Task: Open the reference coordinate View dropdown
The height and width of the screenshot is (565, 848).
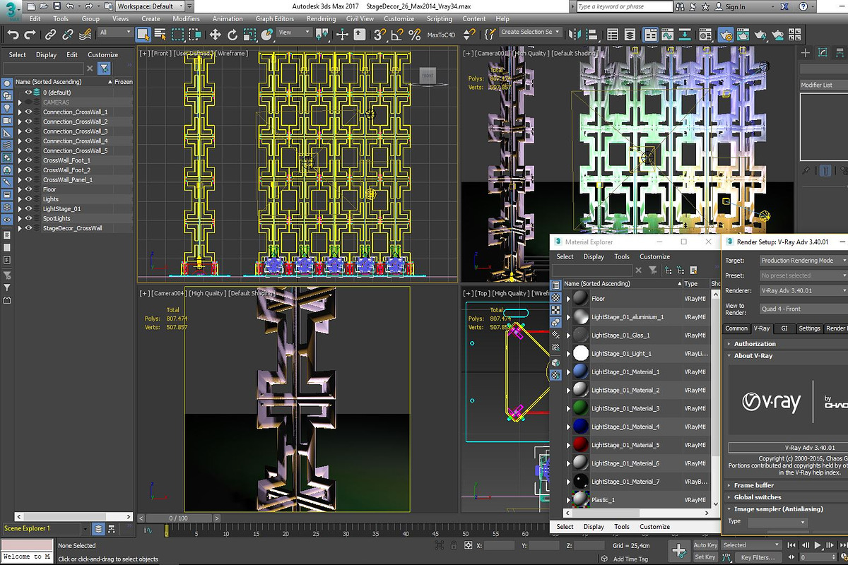Action: click(294, 32)
